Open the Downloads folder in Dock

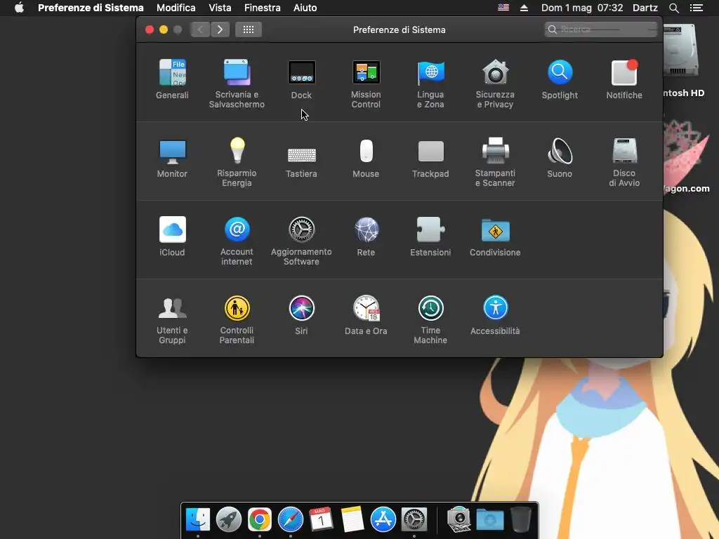pyautogui.click(x=489, y=520)
